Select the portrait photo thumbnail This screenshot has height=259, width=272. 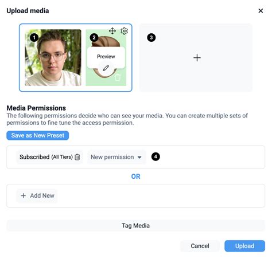(x=53, y=58)
